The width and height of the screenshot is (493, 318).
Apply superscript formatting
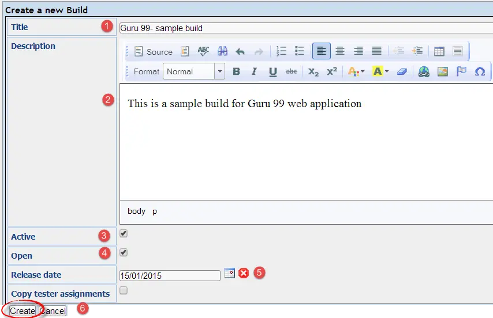click(x=332, y=71)
